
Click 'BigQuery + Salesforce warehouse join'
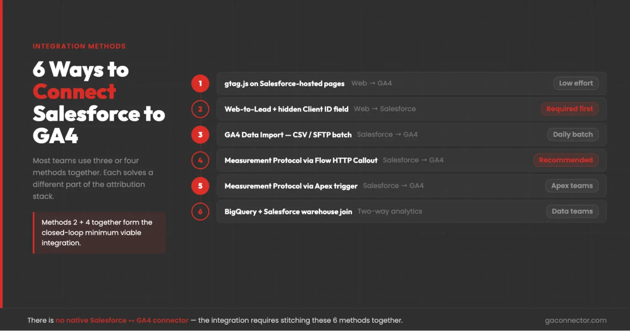[x=288, y=212]
